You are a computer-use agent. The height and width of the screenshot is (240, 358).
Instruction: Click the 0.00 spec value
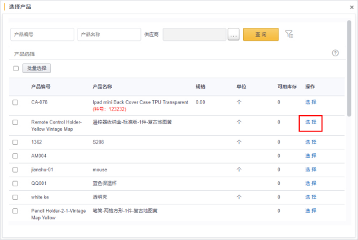(x=200, y=102)
